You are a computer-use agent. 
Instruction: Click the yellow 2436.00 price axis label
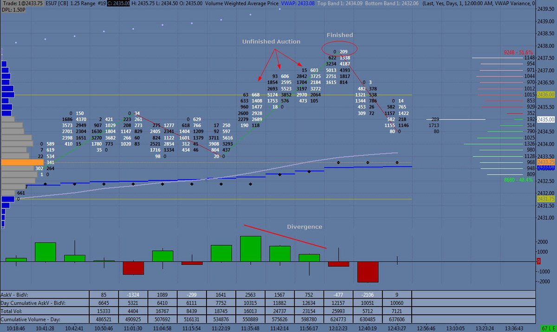click(546, 95)
